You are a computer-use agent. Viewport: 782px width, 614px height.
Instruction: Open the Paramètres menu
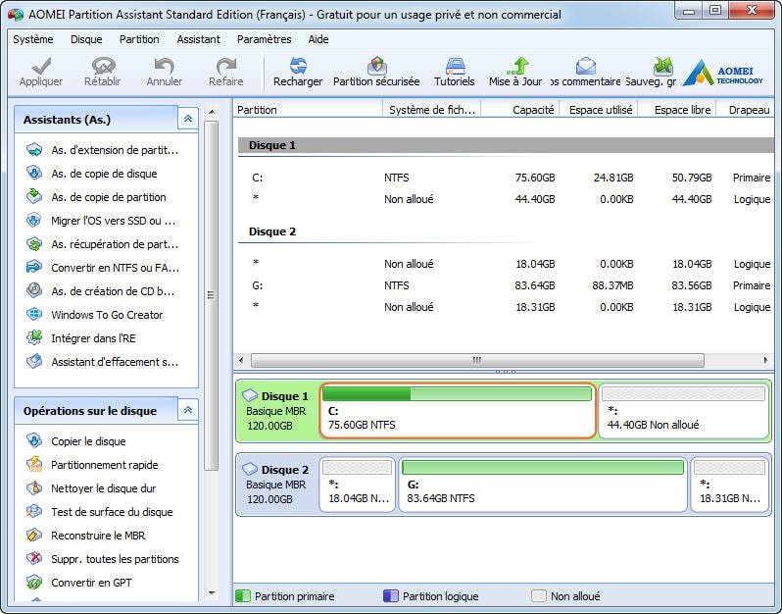coord(265,39)
